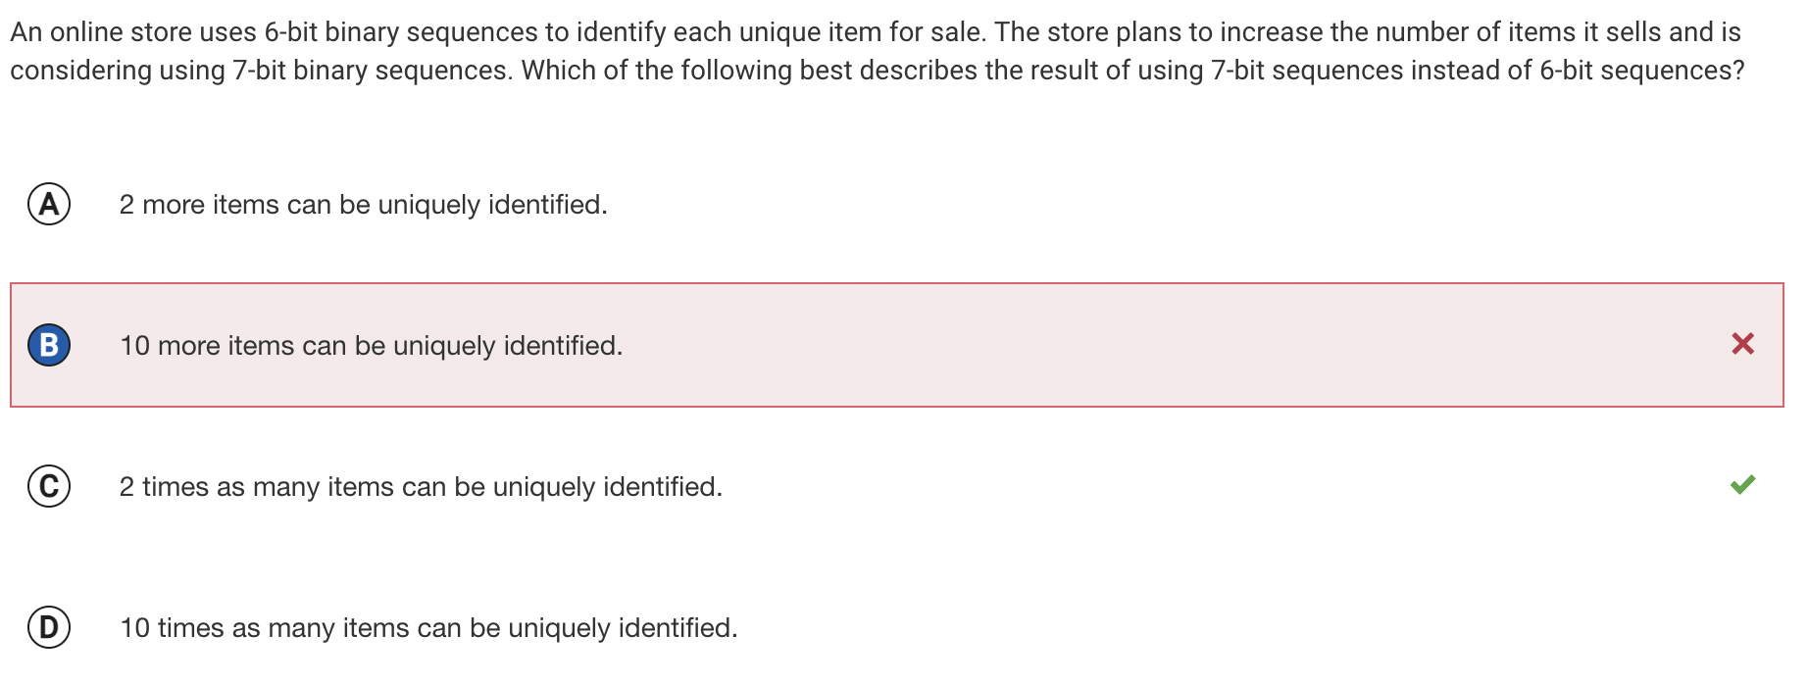Select answer choice B radio circle
Viewport: 1808px width, 684px height.
click(x=49, y=345)
